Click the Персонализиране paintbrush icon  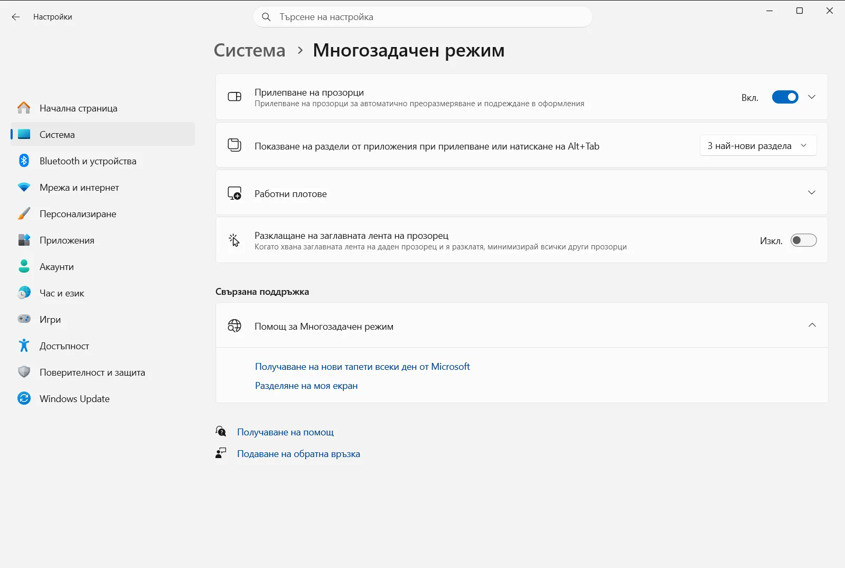point(24,213)
